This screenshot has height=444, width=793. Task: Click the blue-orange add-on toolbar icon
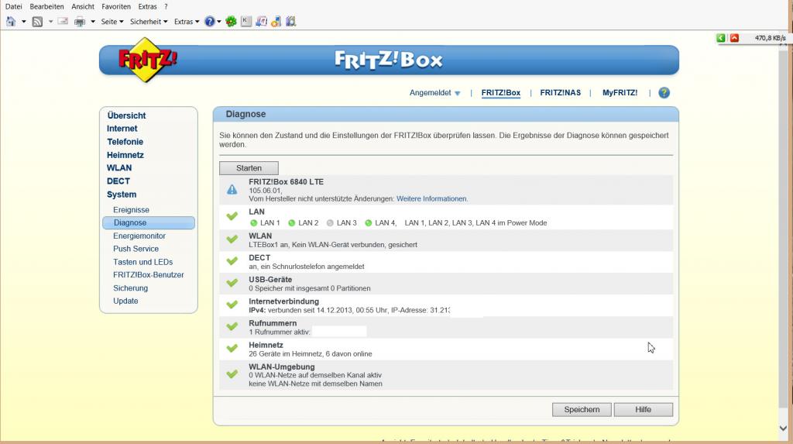[276, 21]
